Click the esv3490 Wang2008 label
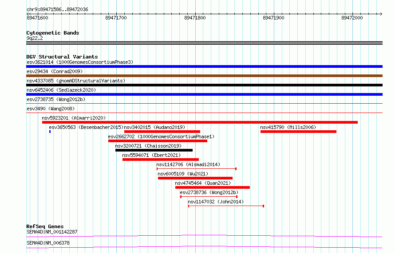Screen dimensions: 395x253 51,109
